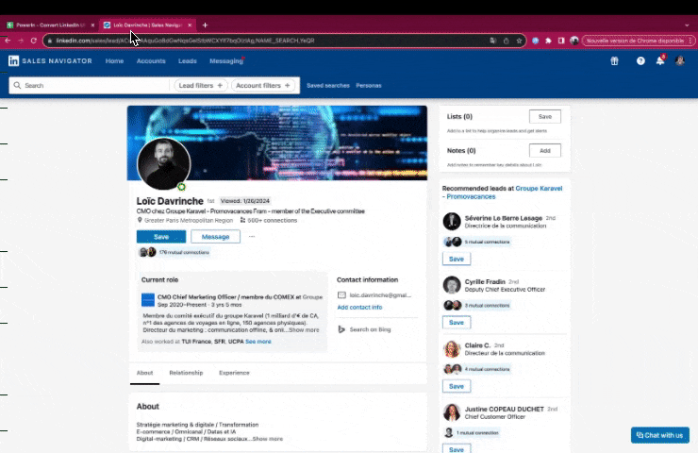
Task: Message Loïc Davrinche
Action: click(x=215, y=237)
